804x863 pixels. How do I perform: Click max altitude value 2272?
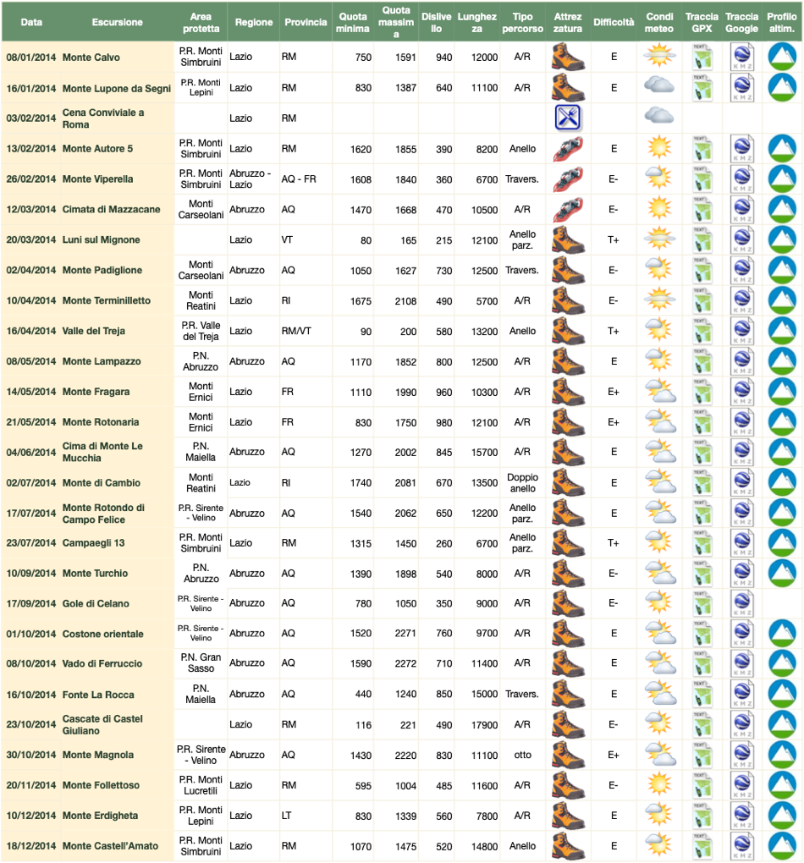[405, 664]
